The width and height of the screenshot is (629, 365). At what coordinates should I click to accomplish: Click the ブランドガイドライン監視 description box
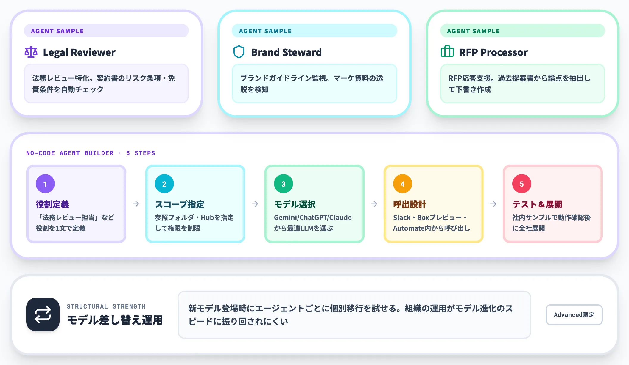click(314, 84)
